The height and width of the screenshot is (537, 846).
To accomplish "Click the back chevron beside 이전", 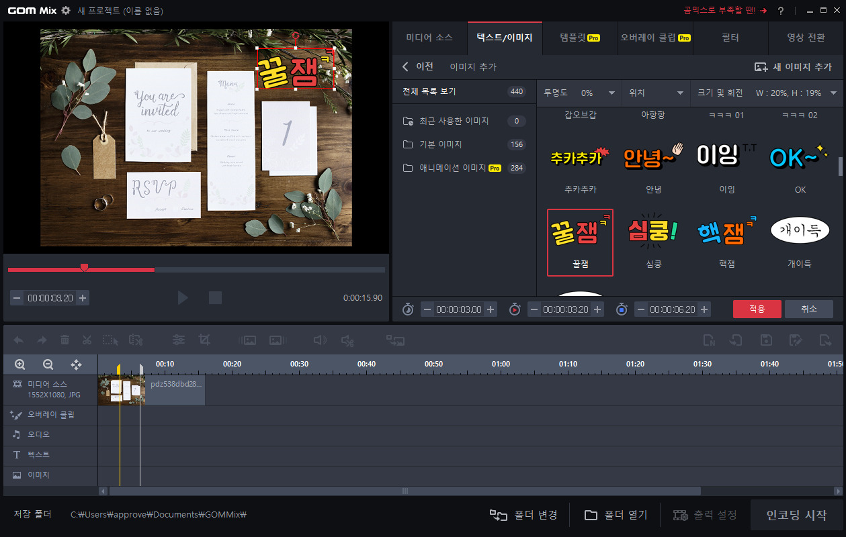I will [405, 66].
